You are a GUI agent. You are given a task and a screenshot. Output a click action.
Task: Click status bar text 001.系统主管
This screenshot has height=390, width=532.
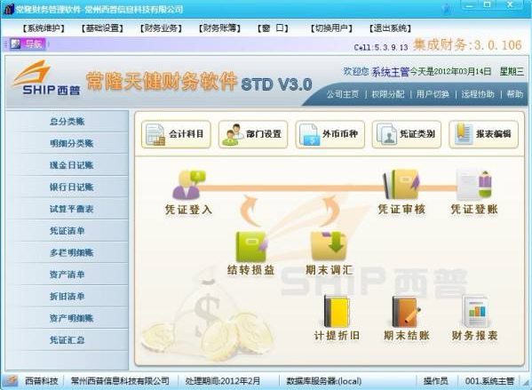[489, 381]
